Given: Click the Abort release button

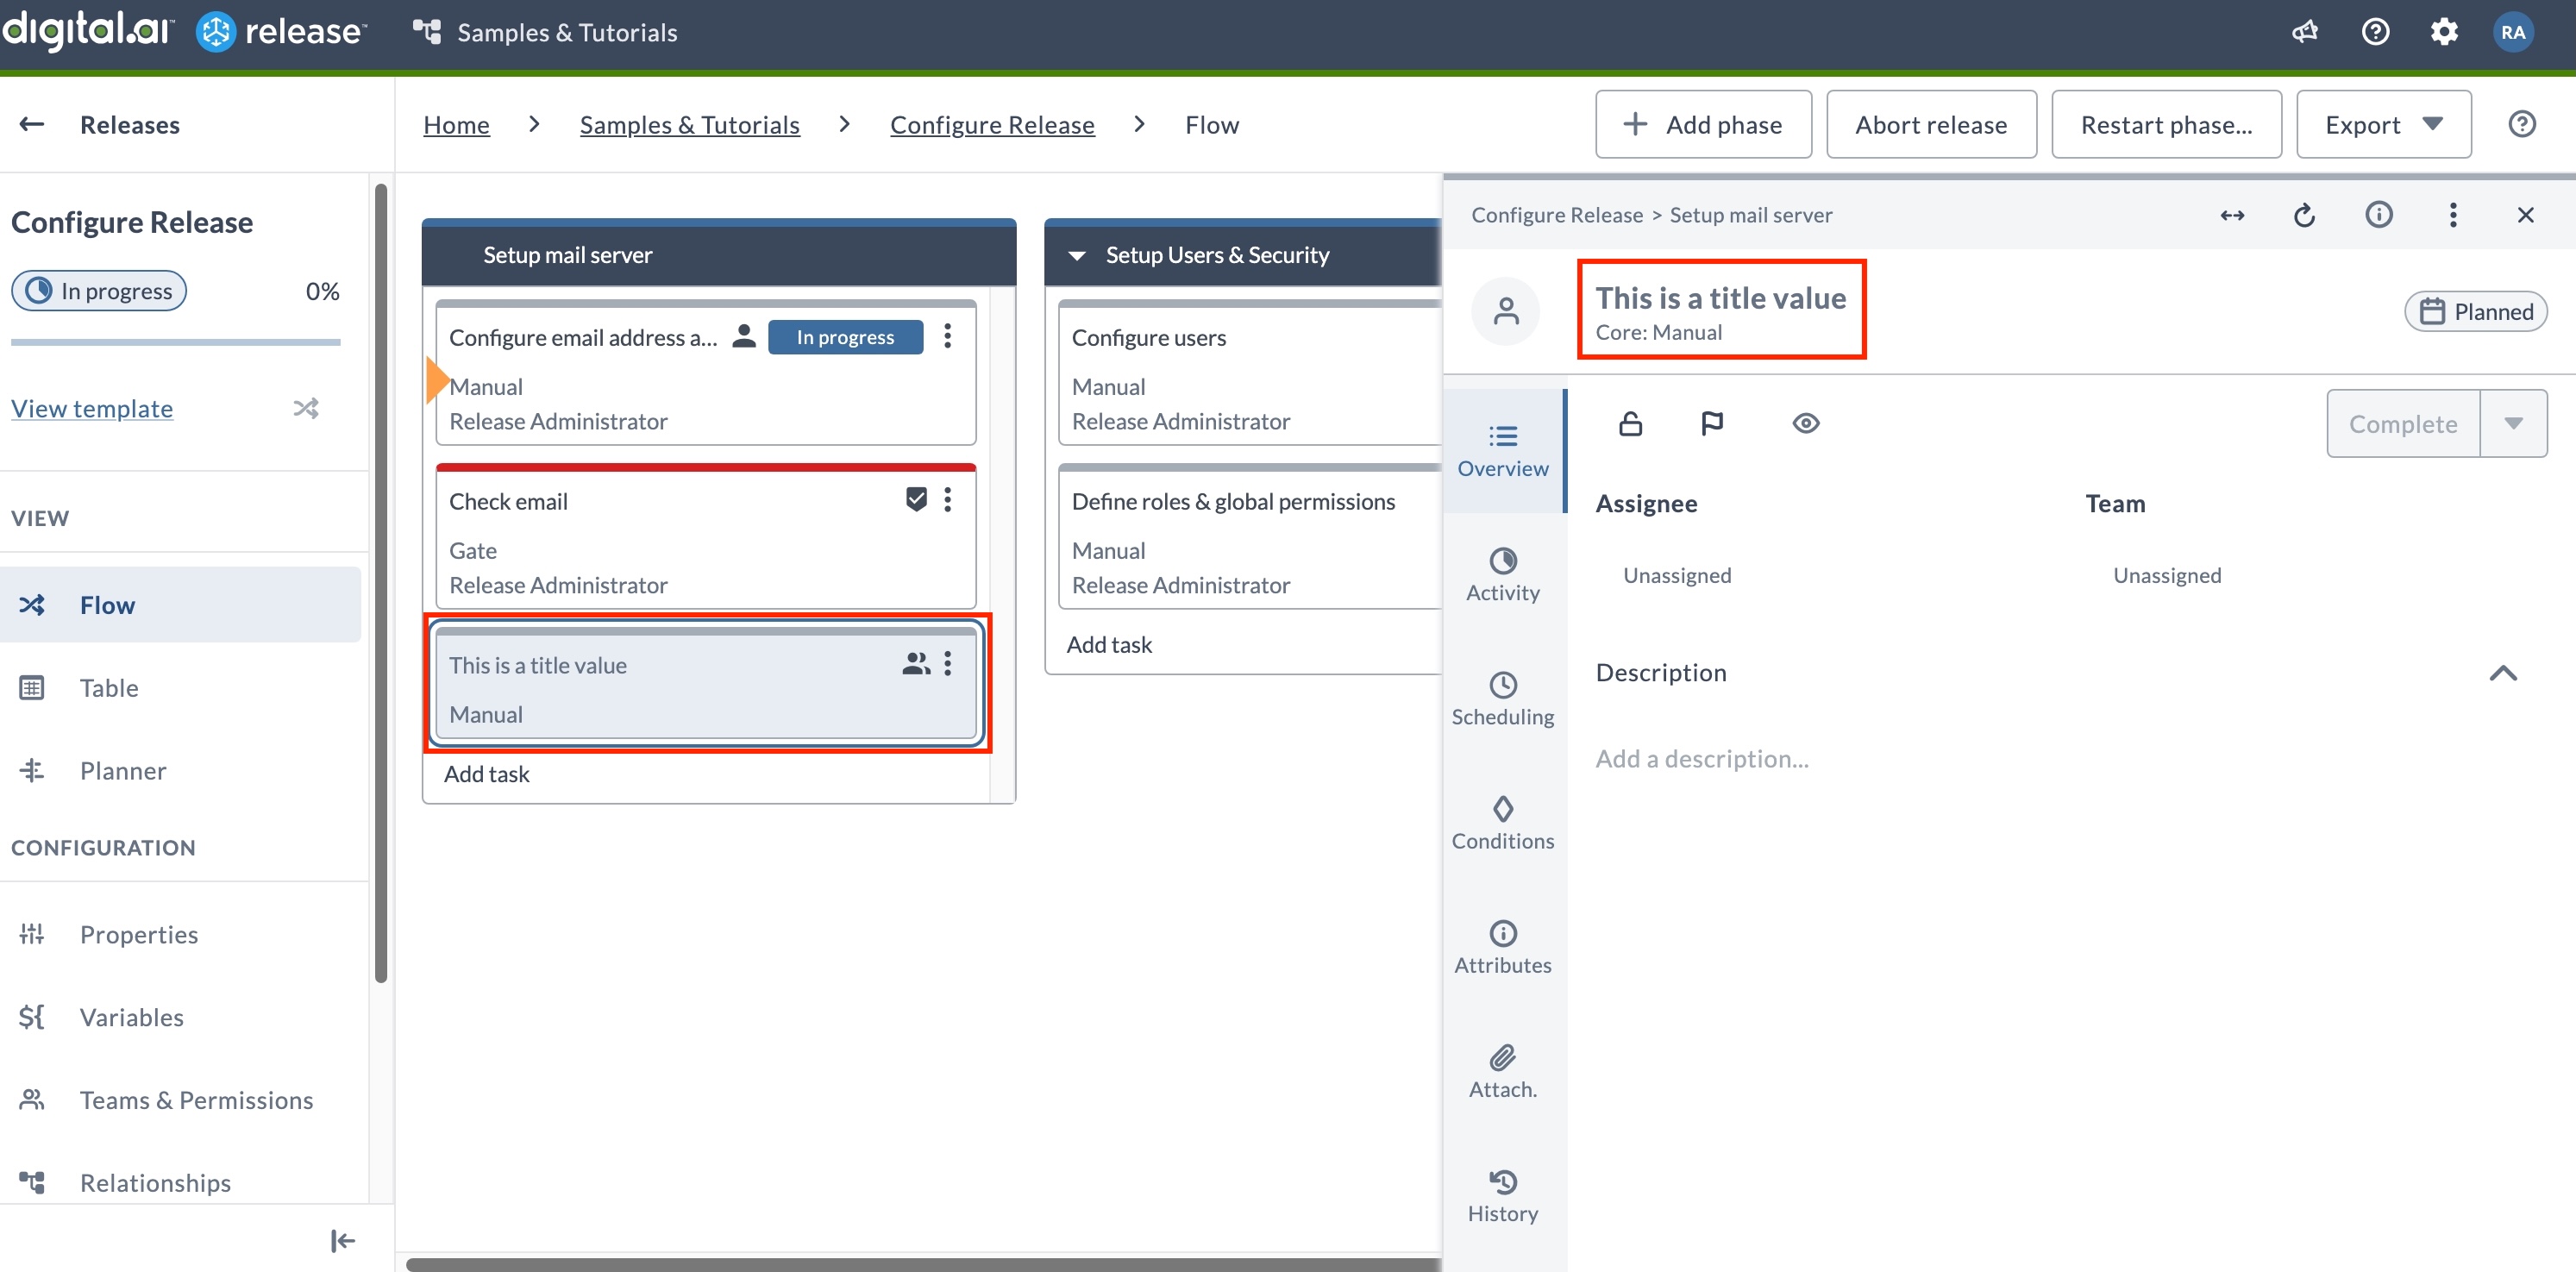Looking at the screenshot, I should pos(1931,124).
